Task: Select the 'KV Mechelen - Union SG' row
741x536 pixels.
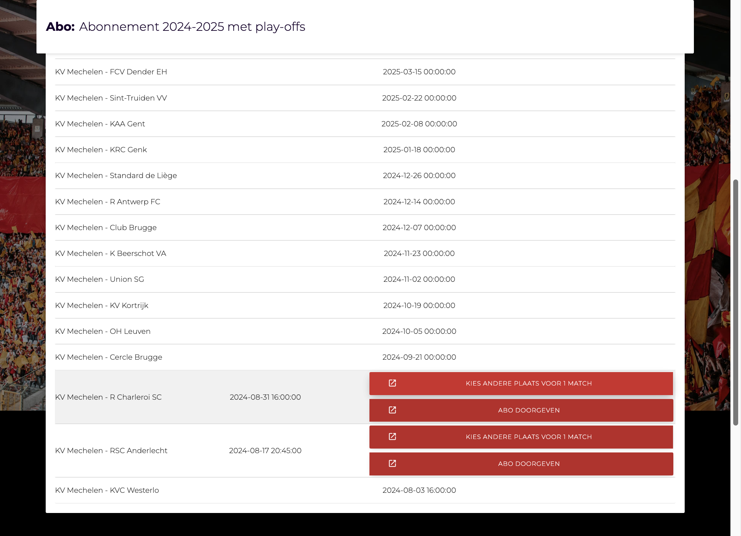Action: [x=365, y=279]
